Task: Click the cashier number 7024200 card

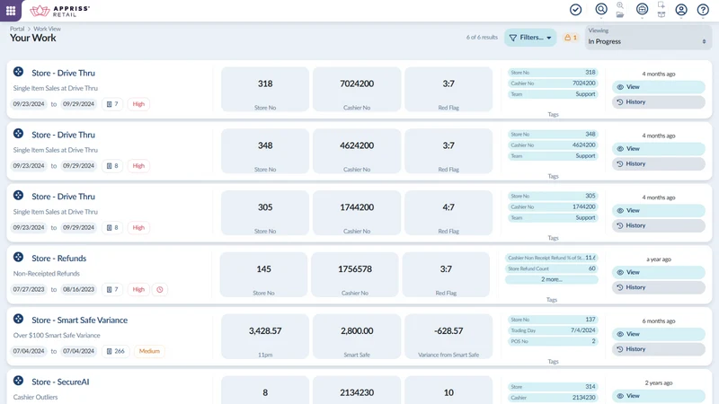Action: [357, 89]
